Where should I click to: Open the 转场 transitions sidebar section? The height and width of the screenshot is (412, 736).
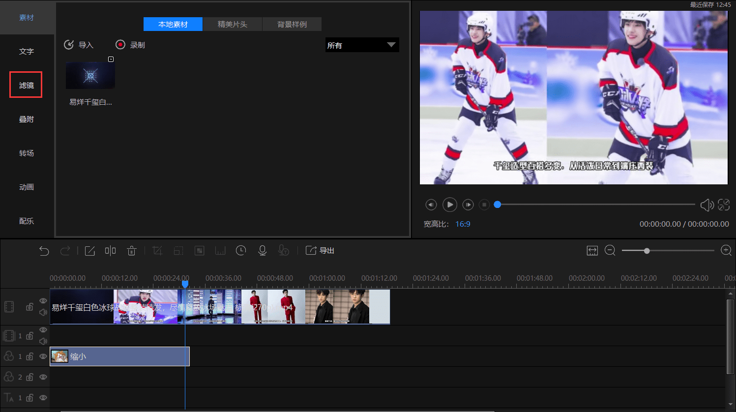27,153
